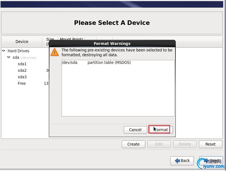Confirm with the Format button
This screenshot has width=226, height=171.
pos(160,130)
